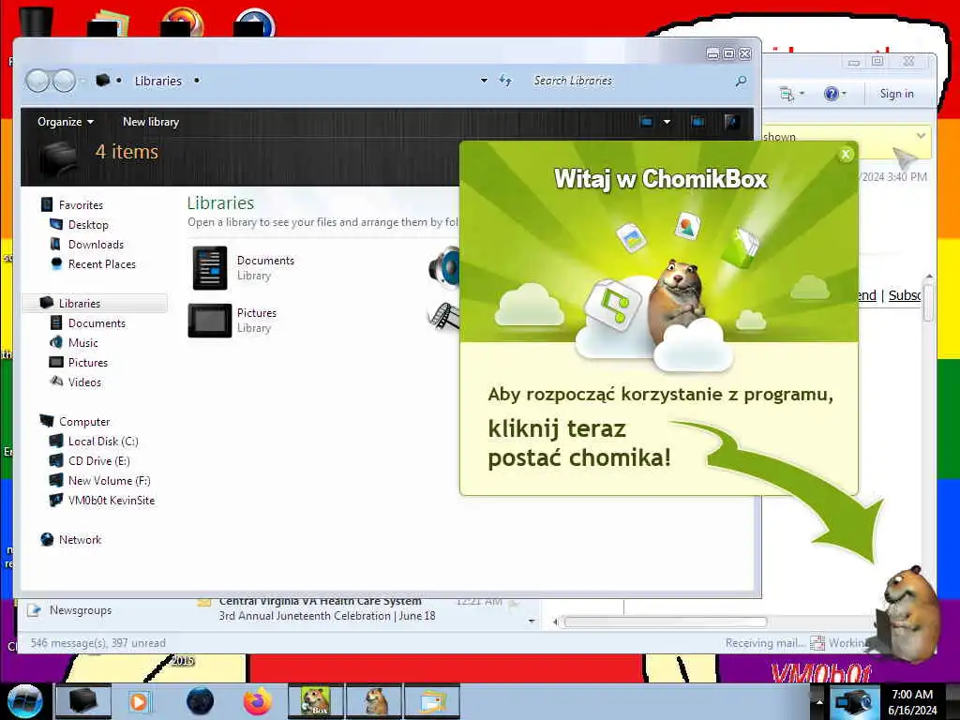Image resolution: width=960 pixels, height=720 pixels.
Task: Click the change view icon in toolbar
Action: pos(647,121)
